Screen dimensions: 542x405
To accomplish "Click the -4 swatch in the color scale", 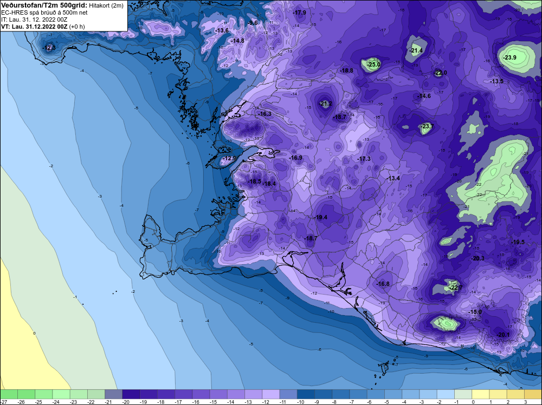I will (411, 394).
